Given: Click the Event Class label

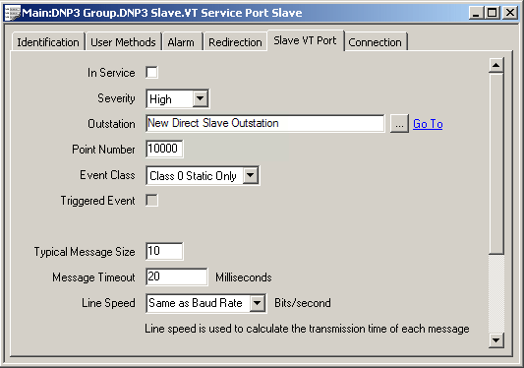Looking at the screenshot, I should coord(107,175).
